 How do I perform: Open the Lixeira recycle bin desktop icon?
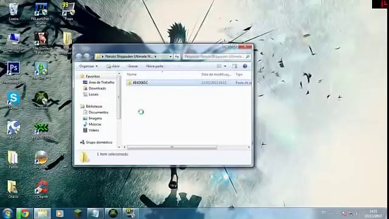coord(13,12)
